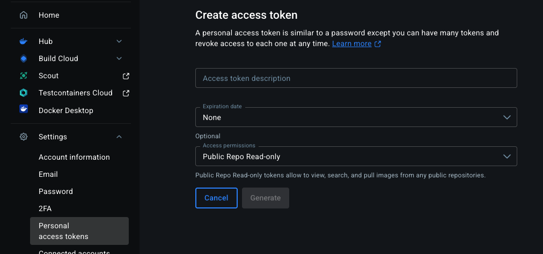The image size is (543, 254).
Task: Click the Cancel button
Action: coord(216,198)
